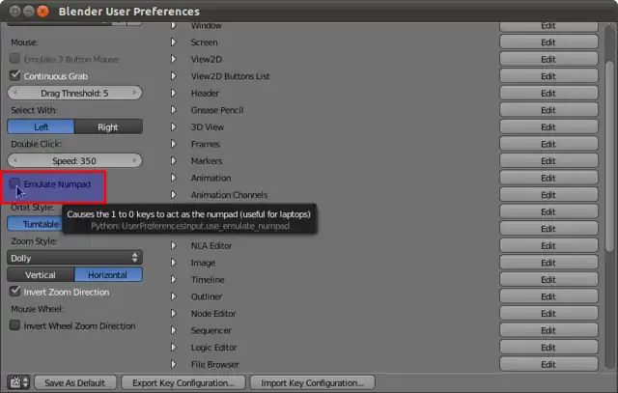This screenshot has width=618, height=393.
Task: Click Edit button for Node Editor row
Action: pos(548,314)
